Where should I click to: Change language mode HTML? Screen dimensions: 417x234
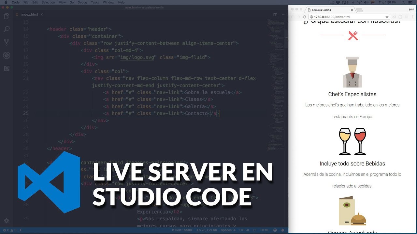pos(265,230)
